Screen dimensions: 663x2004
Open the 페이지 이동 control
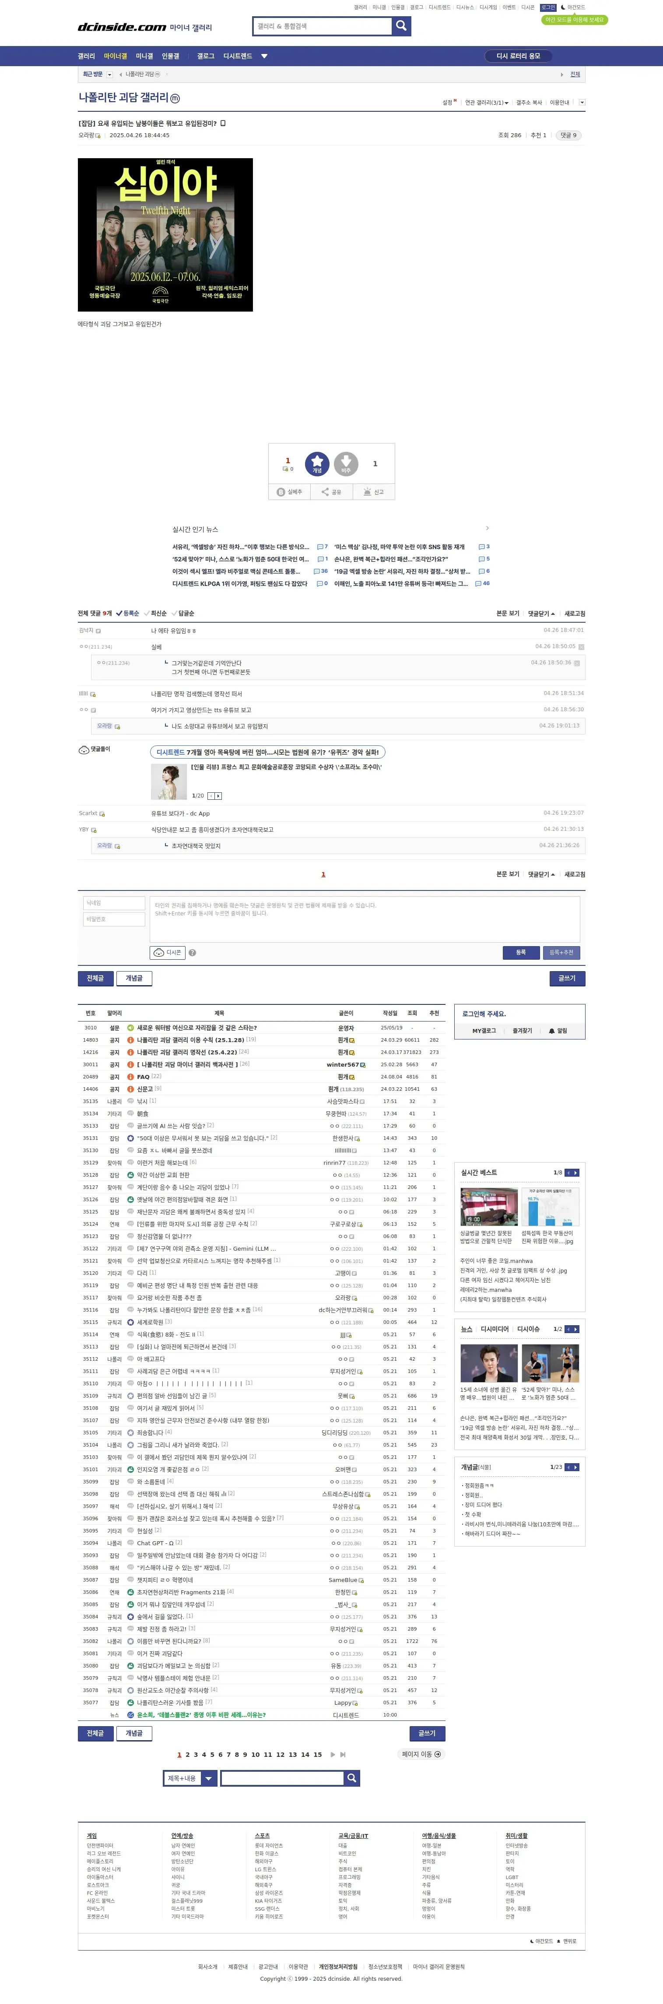421,1754
